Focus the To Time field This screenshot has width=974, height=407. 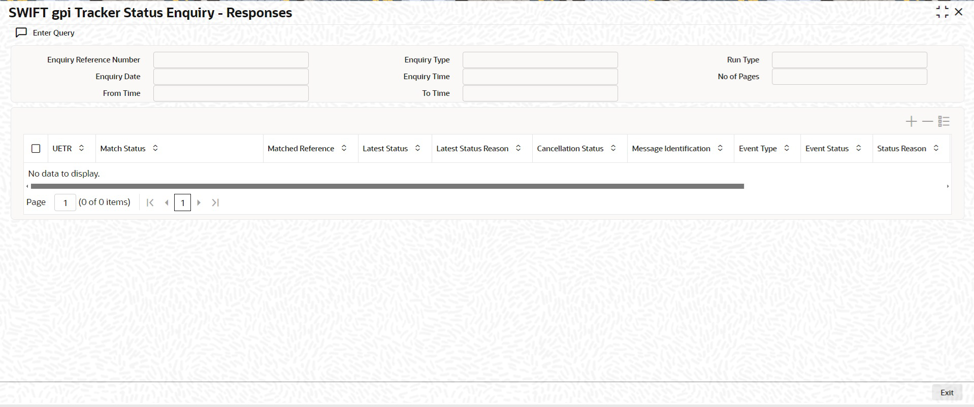click(x=540, y=93)
